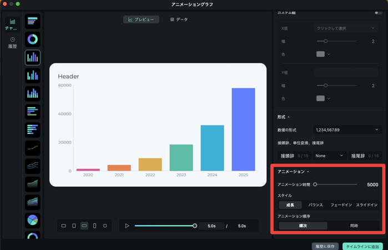Expand the Y axis color chevron
Viewport: 388px width, 250px height.
tap(329, 98)
